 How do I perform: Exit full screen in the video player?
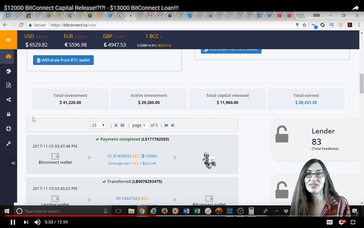[353, 222]
